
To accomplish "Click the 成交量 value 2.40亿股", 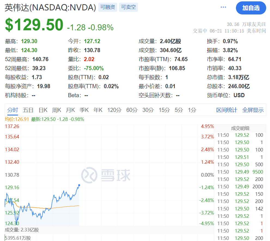I will (x=171, y=41).
